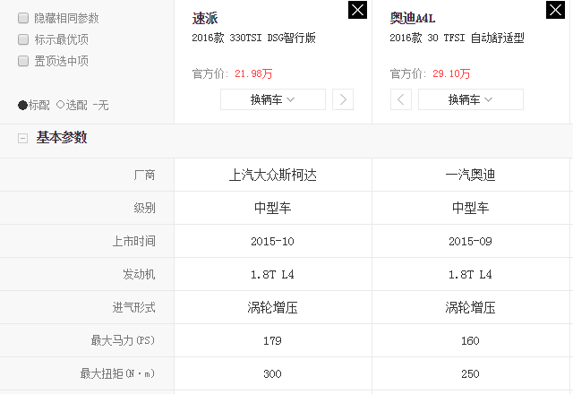This screenshot has width=573, height=394.
Task: Click 涡轮增压 cell in 奥迪A4L column
Action: tap(470, 307)
